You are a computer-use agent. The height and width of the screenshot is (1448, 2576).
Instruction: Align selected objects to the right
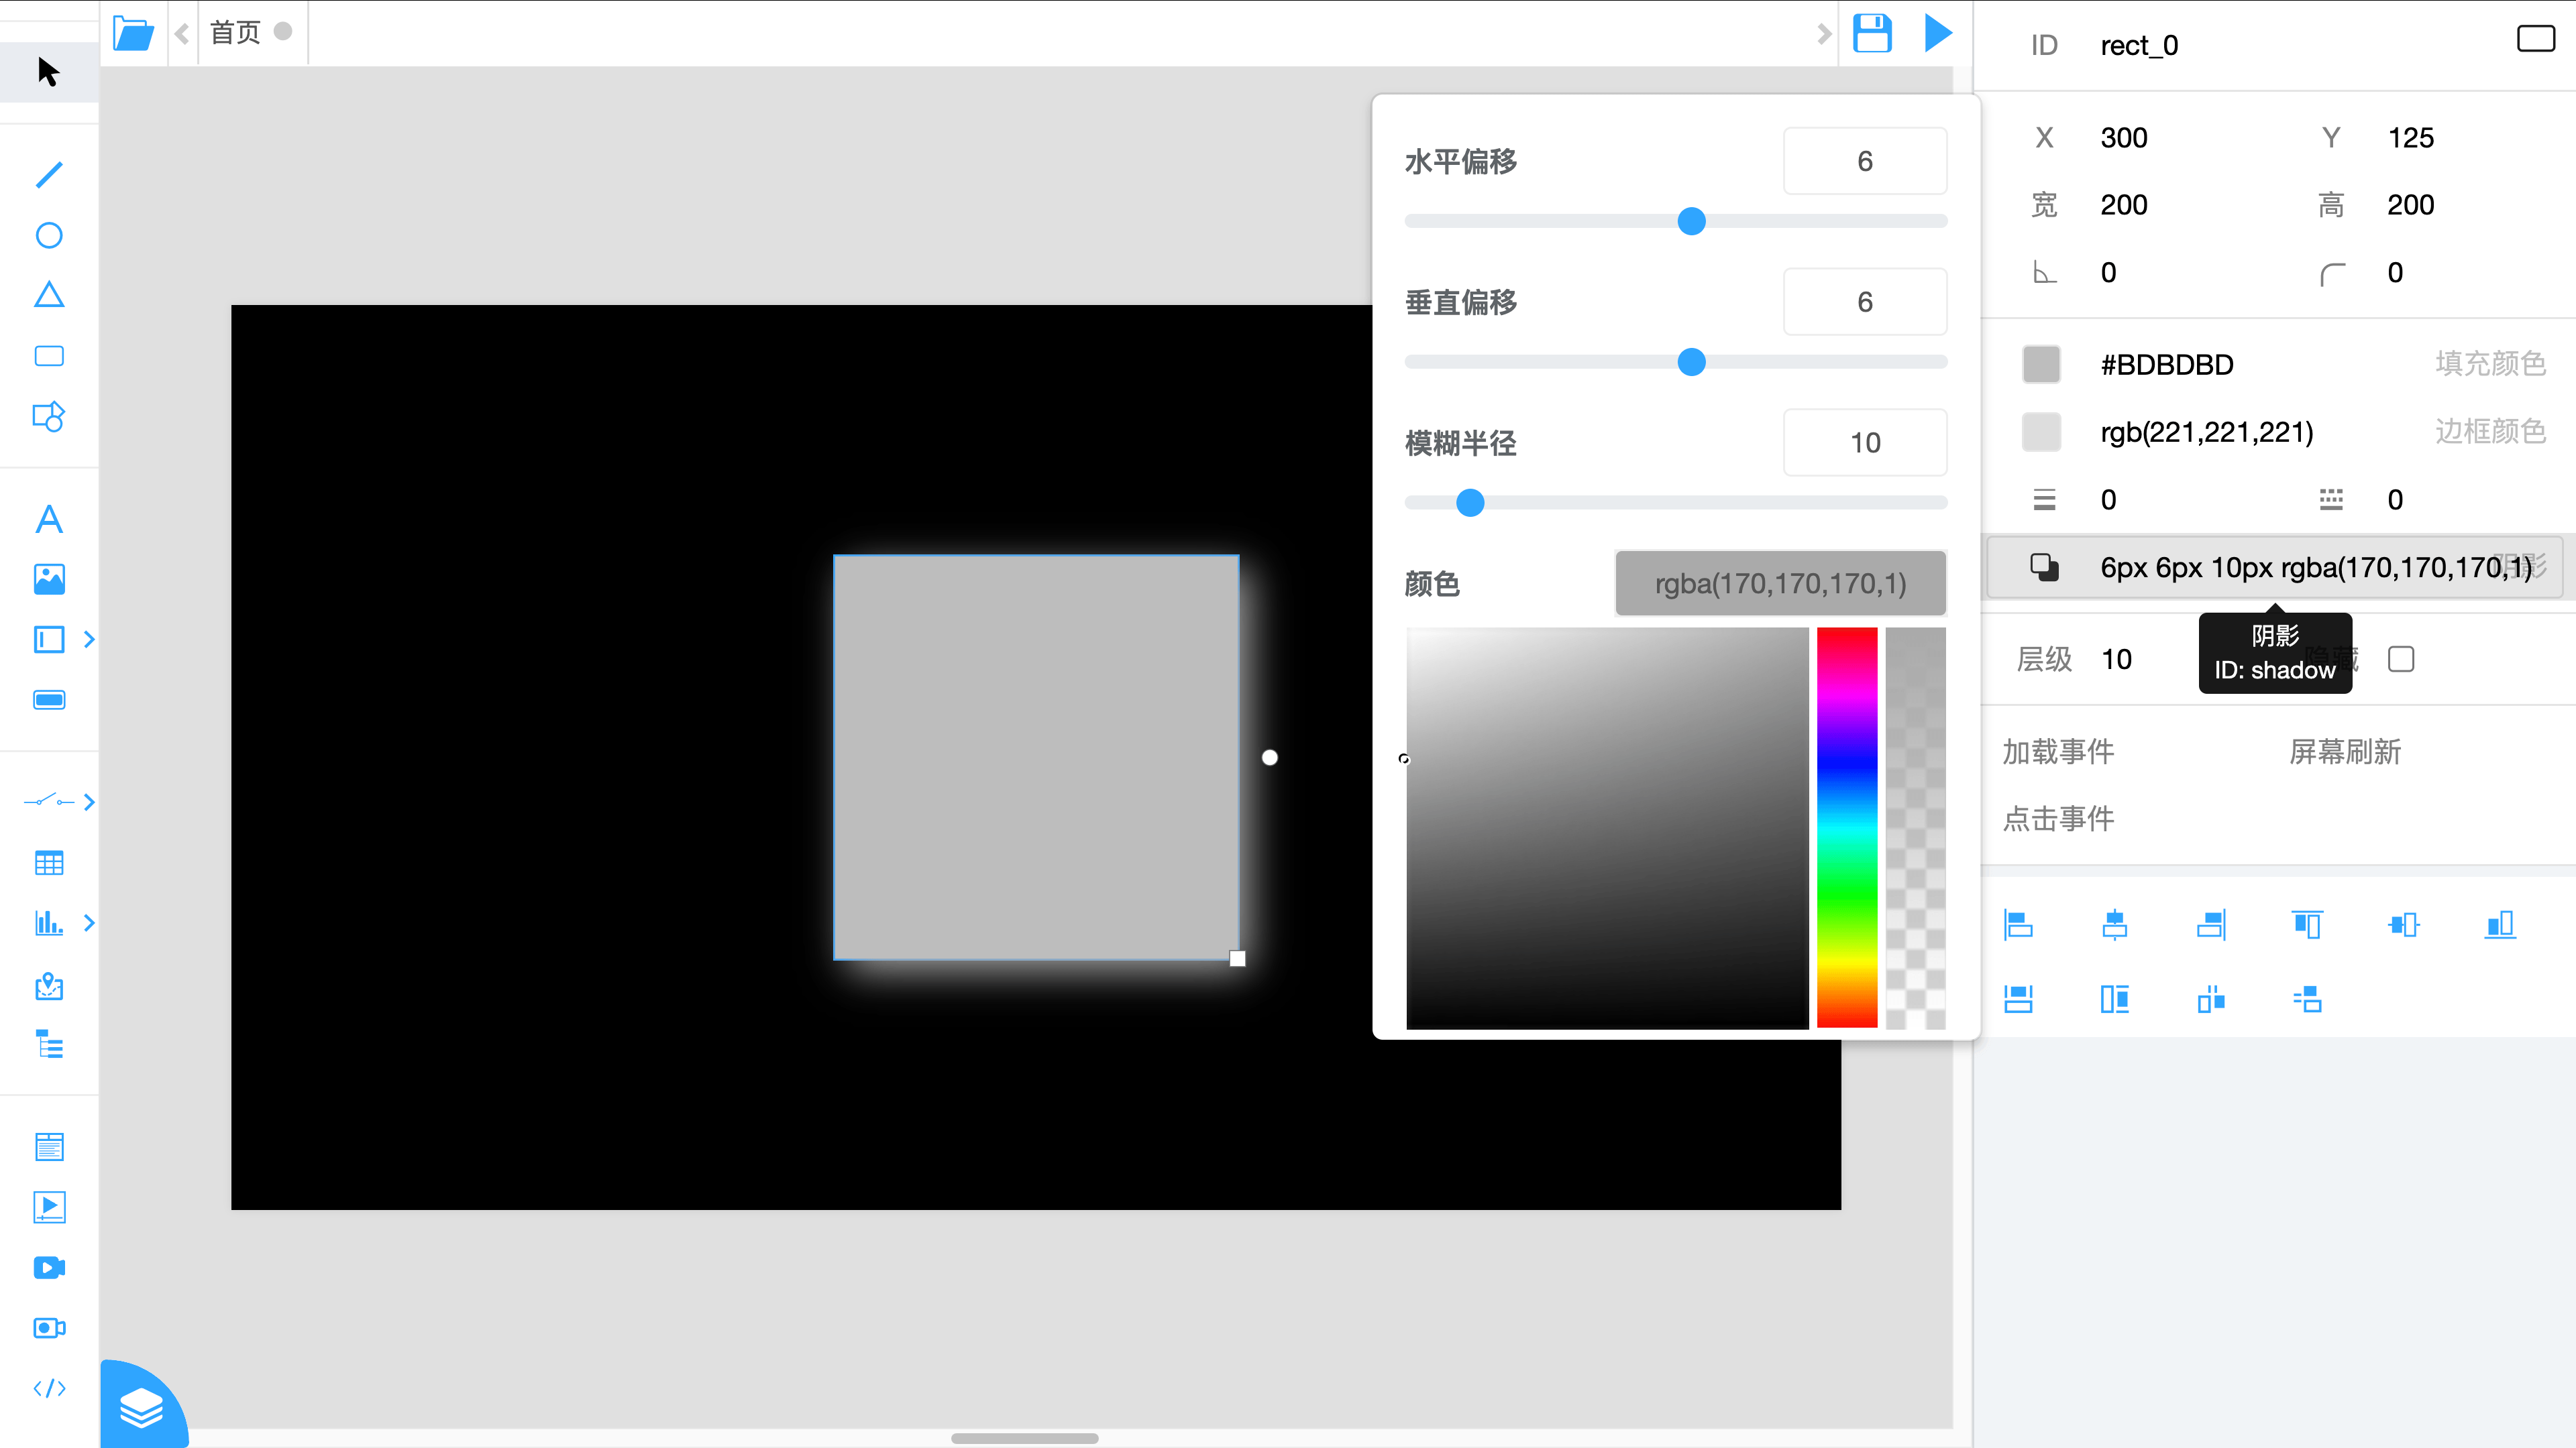2211,924
